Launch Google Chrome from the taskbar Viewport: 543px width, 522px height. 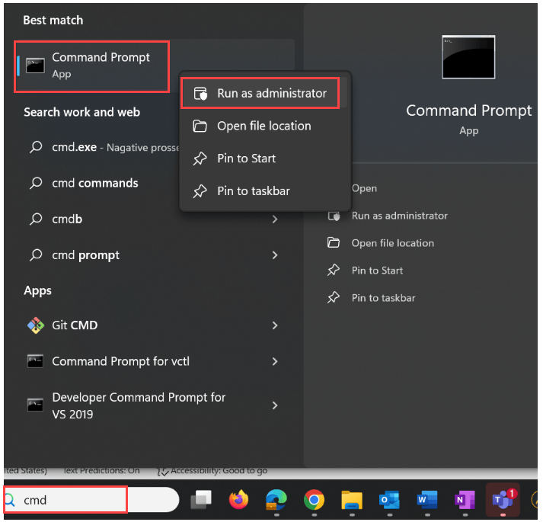tap(313, 500)
